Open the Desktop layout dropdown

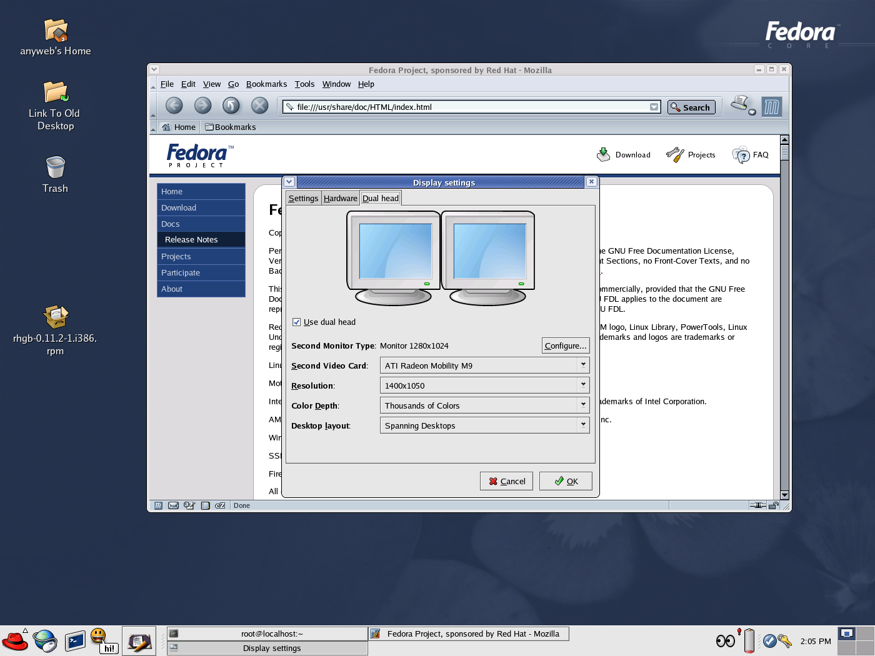coord(484,425)
